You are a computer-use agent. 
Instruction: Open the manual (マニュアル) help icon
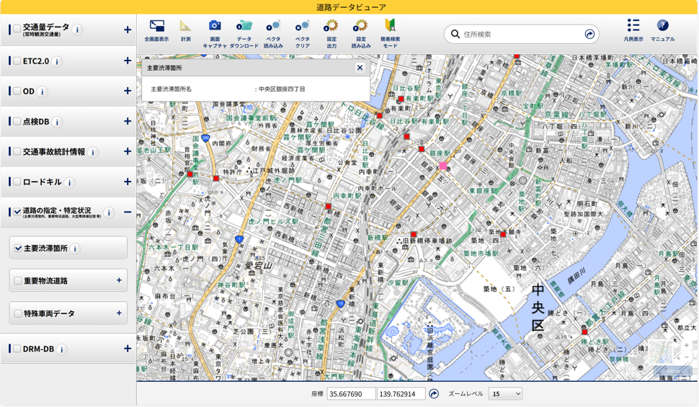[x=662, y=26]
